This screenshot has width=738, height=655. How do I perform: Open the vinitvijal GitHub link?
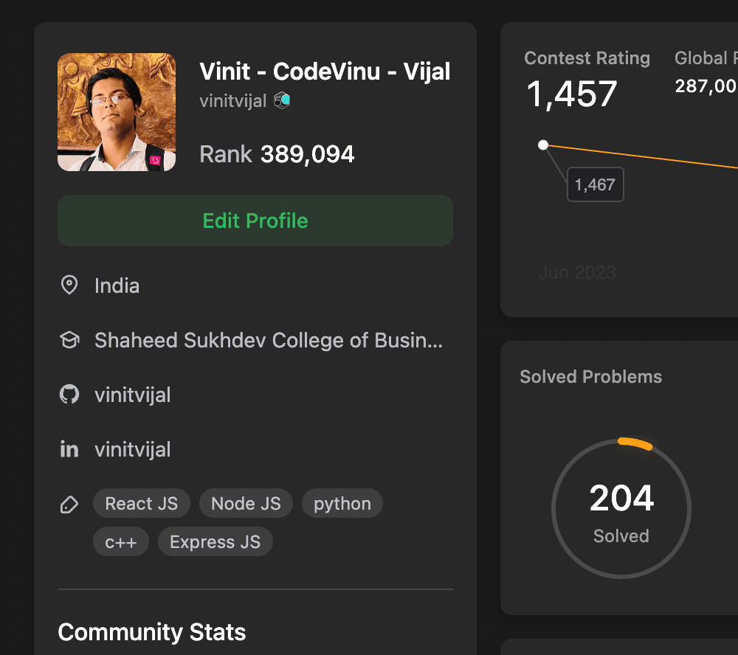pos(133,395)
